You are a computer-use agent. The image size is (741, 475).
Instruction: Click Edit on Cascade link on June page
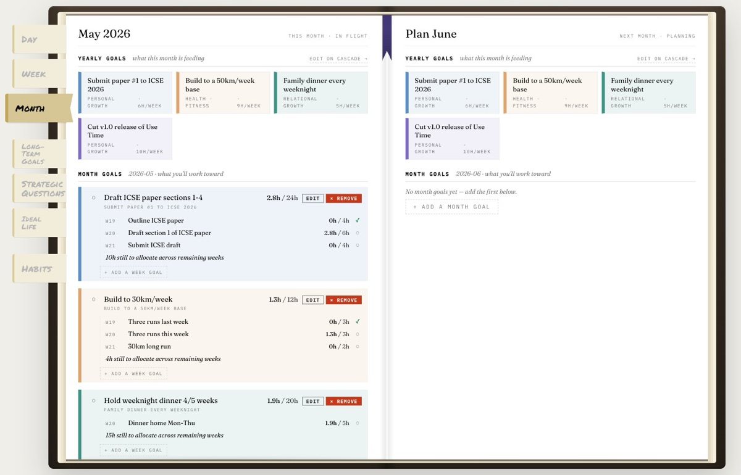point(666,59)
